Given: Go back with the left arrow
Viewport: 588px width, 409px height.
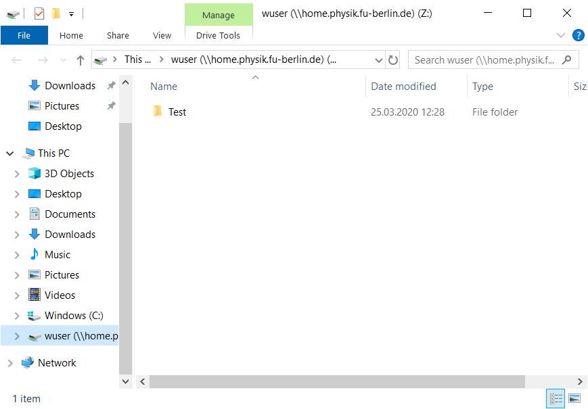Looking at the screenshot, I should (17, 60).
